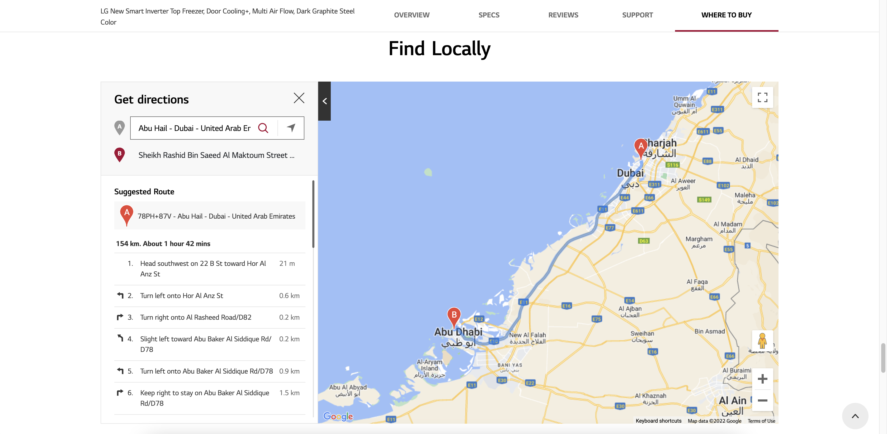Click turn-left arrow for step 2
The image size is (887, 434).
(x=120, y=295)
